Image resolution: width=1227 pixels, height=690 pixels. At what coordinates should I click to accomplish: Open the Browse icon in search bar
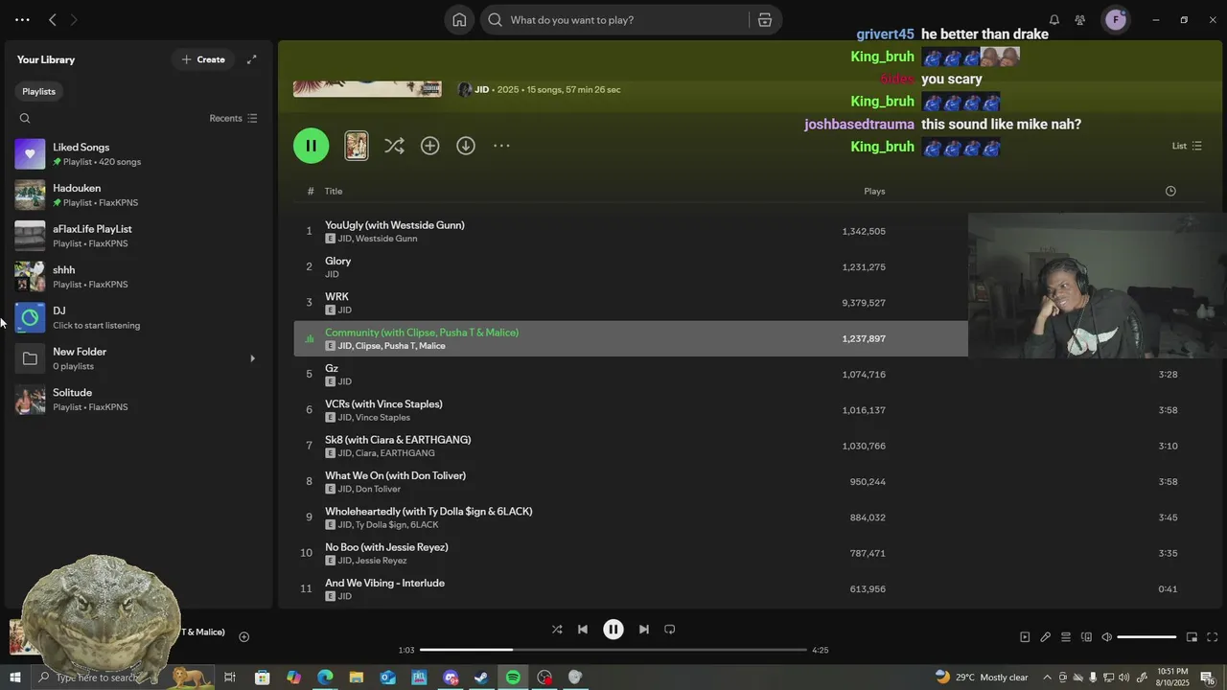(765, 19)
